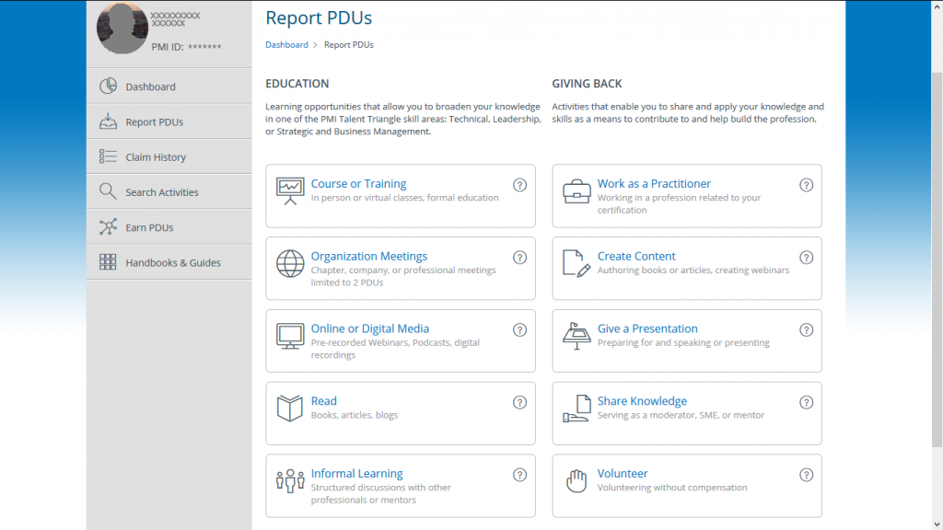Choose the Informal Learning link
943x530 pixels.
[356, 474]
